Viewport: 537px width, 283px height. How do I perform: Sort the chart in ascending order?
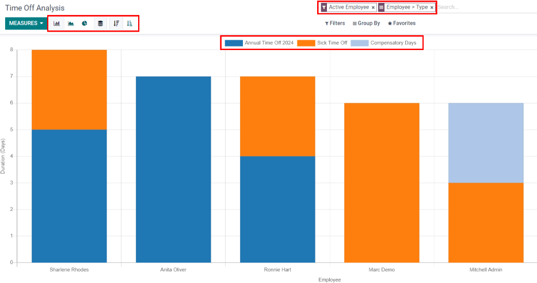pos(130,24)
